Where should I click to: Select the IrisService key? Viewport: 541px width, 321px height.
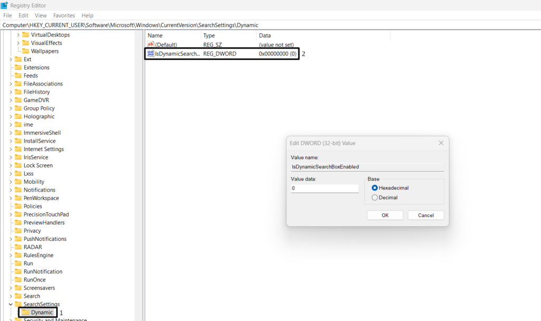pos(36,157)
